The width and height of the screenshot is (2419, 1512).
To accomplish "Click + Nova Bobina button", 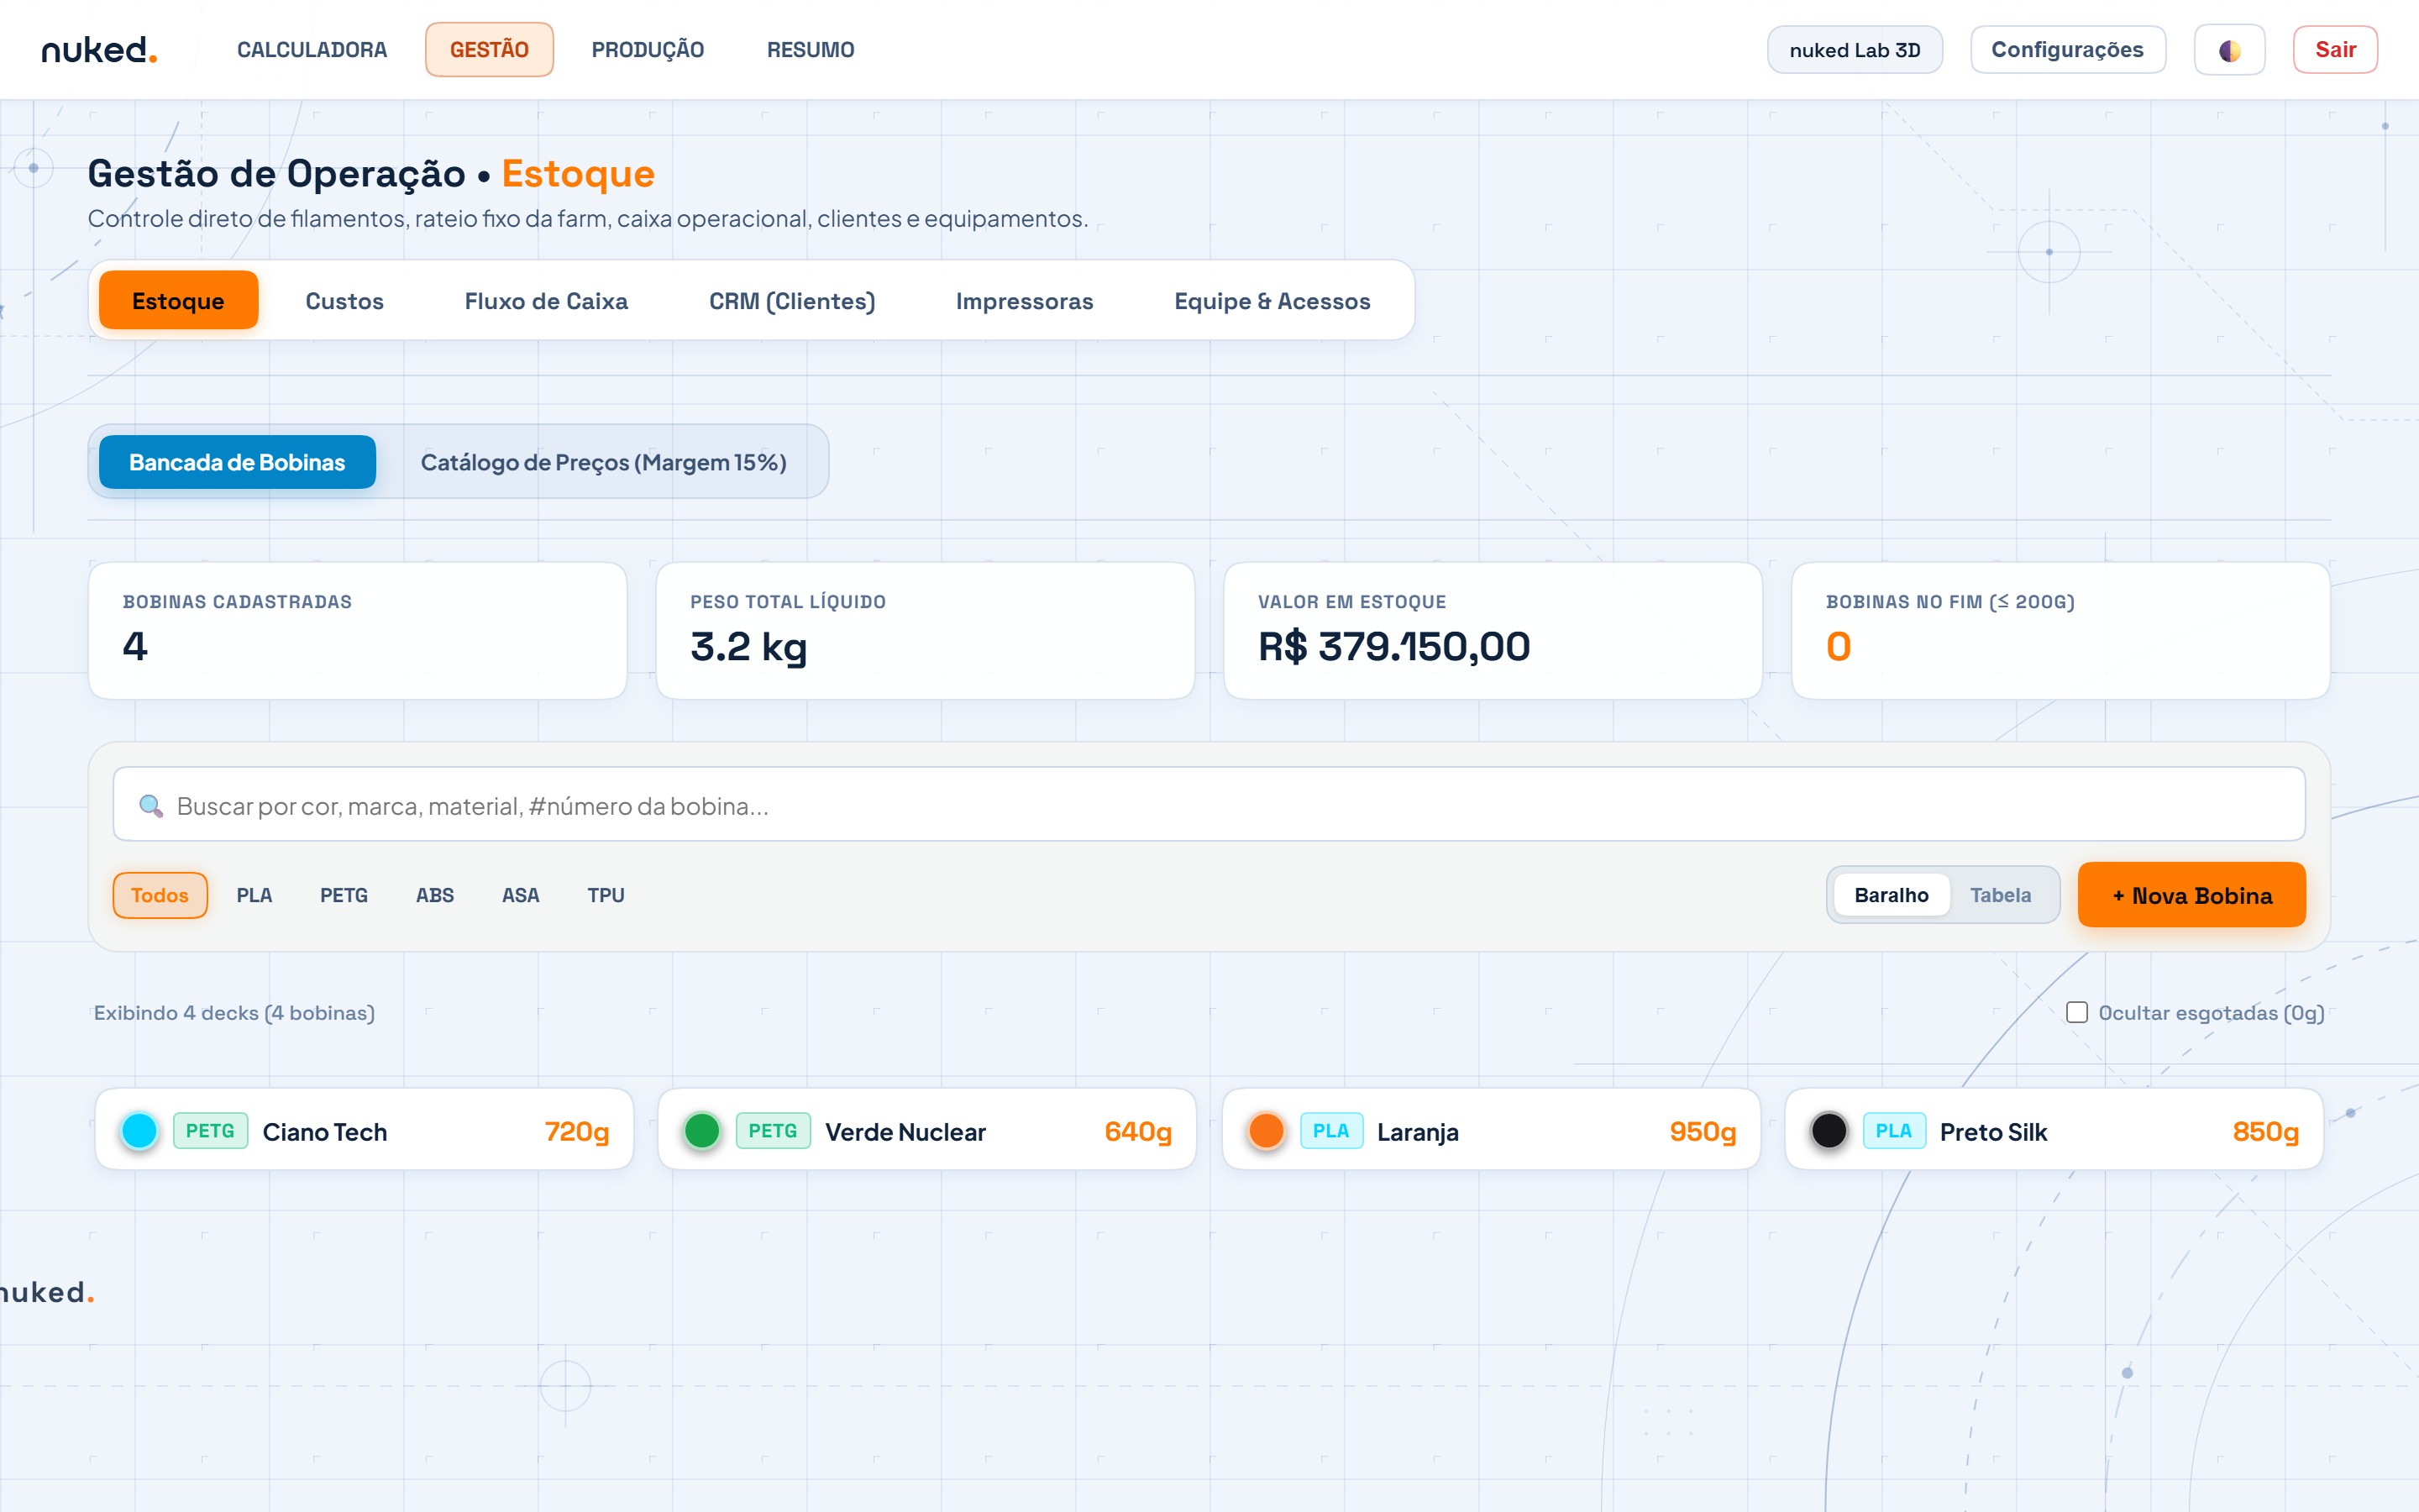I will 2191,895.
